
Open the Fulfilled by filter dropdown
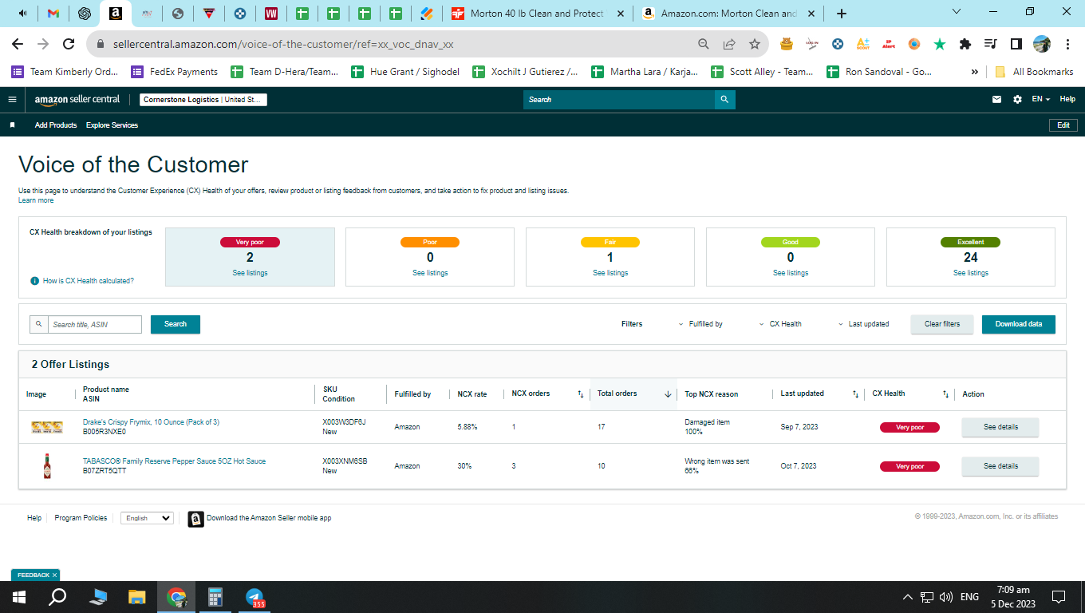[700, 324]
